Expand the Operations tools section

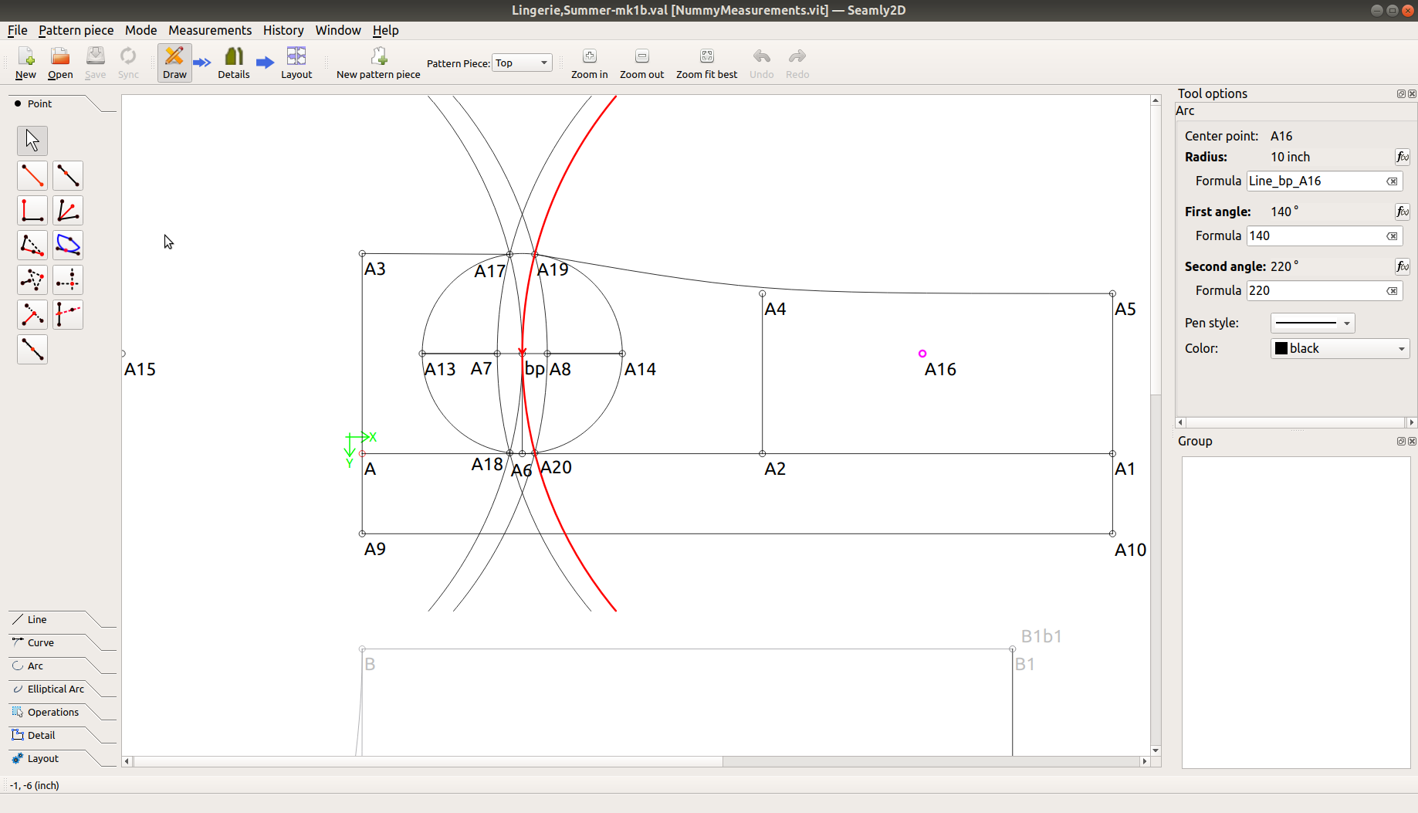tap(52, 712)
